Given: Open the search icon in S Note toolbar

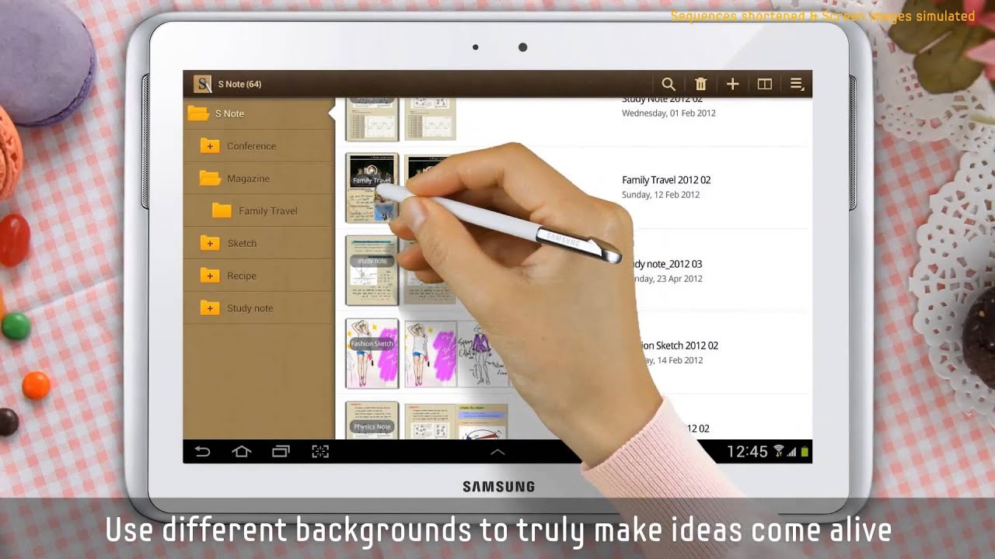Looking at the screenshot, I should pos(668,84).
